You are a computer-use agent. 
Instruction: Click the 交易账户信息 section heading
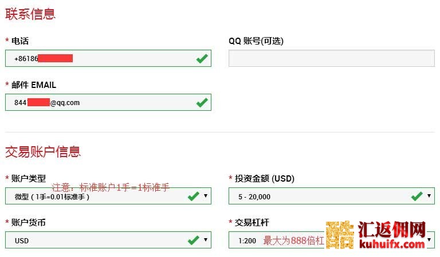pos(43,151)
